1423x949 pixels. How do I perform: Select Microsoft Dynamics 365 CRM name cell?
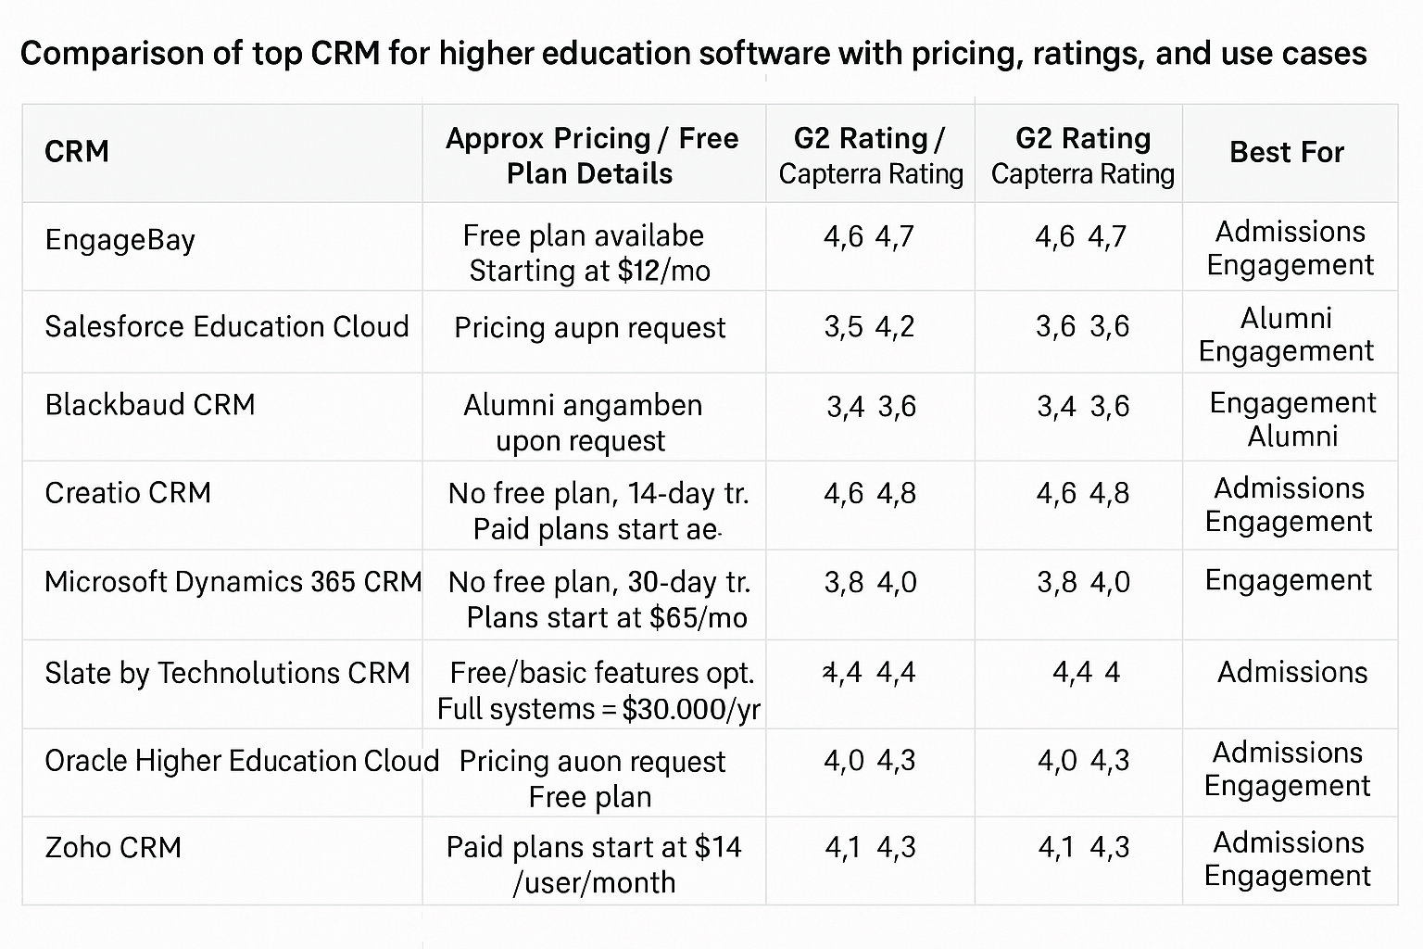(x=233, y=582)
